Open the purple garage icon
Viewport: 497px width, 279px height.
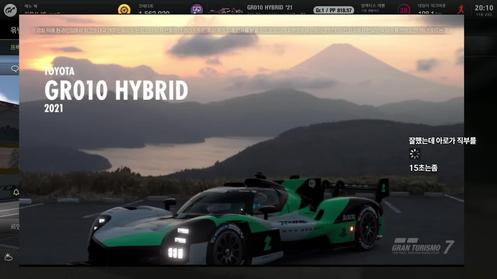tap(196, 10)
